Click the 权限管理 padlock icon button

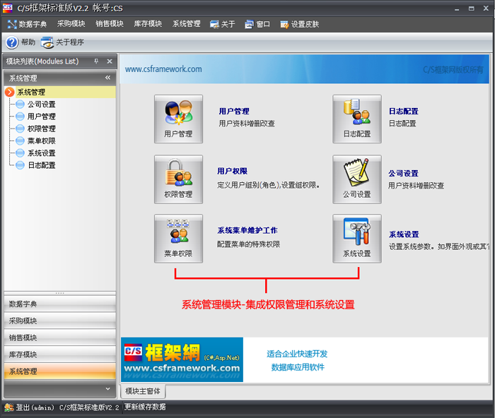coord(178,179)
